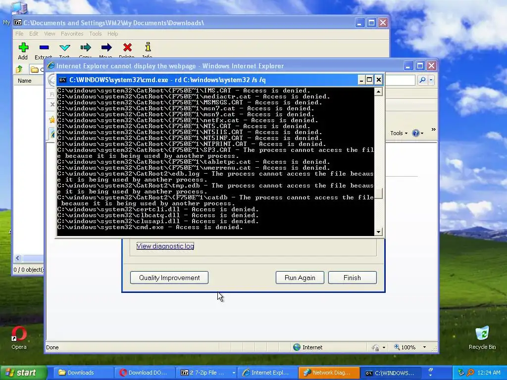Expand 7-Zip File taskbar group
Viewport: 507px width, 380px height.
(234, 373)
